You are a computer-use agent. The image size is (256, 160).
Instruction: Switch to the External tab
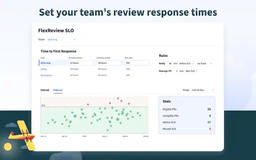(58, 90)
